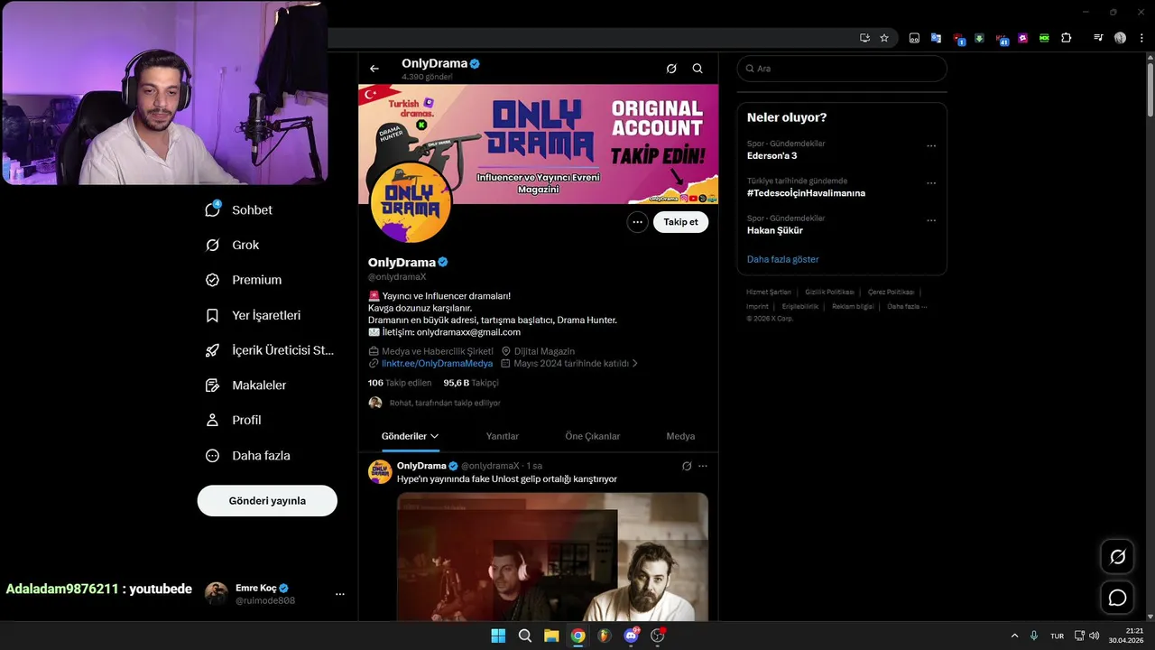Open FL Studio from the taskbar

pyautogui.click(x=605, y=636)
